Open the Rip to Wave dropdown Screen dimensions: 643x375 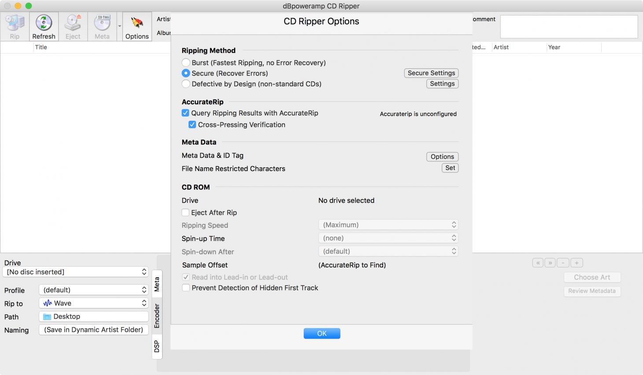(x=94, y=303)
